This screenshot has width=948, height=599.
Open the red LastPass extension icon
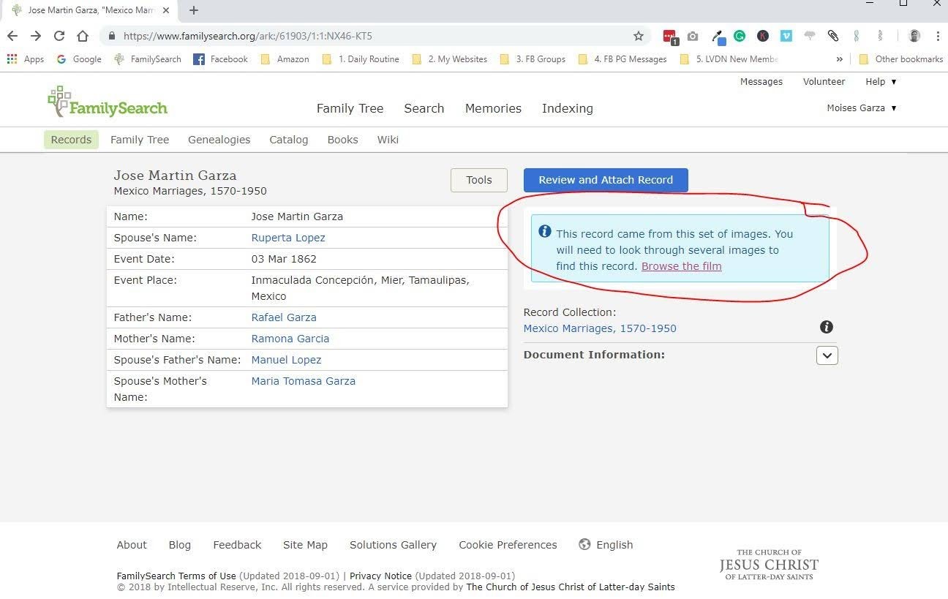(x=669, y=36)
